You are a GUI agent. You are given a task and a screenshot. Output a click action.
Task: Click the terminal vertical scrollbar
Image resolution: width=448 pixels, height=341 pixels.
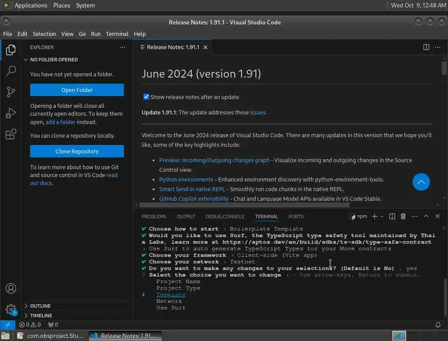click(x=444, y=296)
